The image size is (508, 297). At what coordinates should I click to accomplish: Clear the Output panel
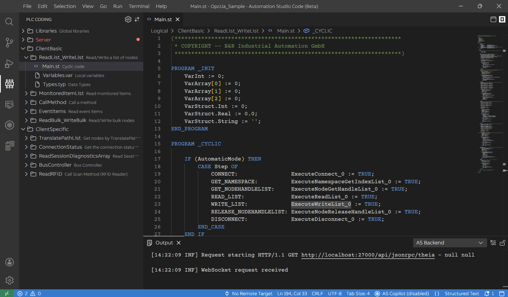493,243
